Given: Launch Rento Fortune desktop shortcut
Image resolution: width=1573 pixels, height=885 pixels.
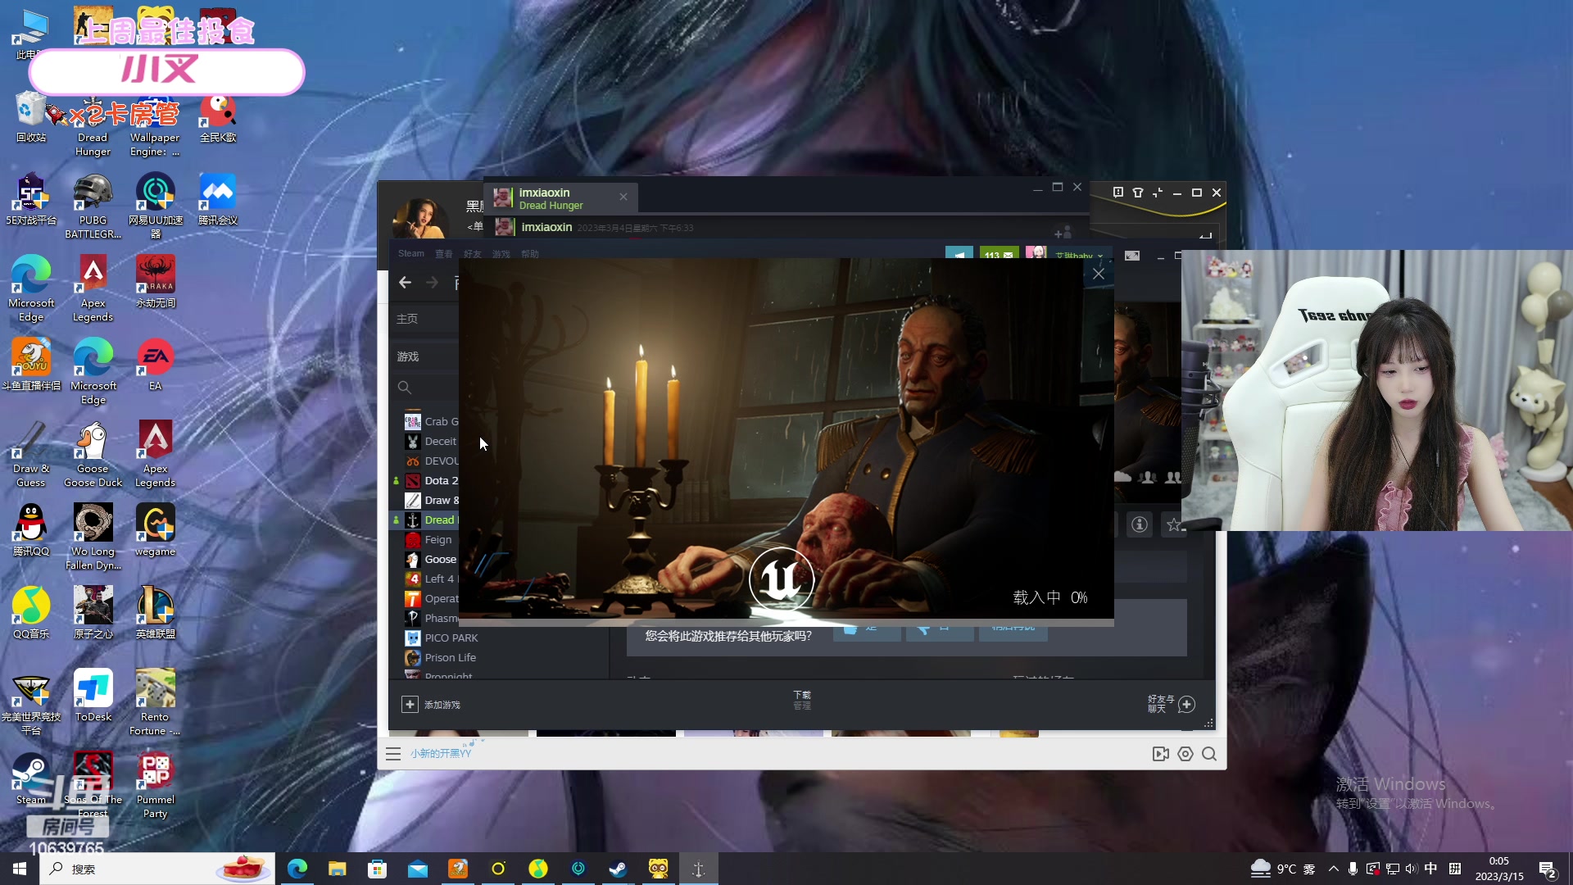Looking at the screenshot, I should click(155, 702).
